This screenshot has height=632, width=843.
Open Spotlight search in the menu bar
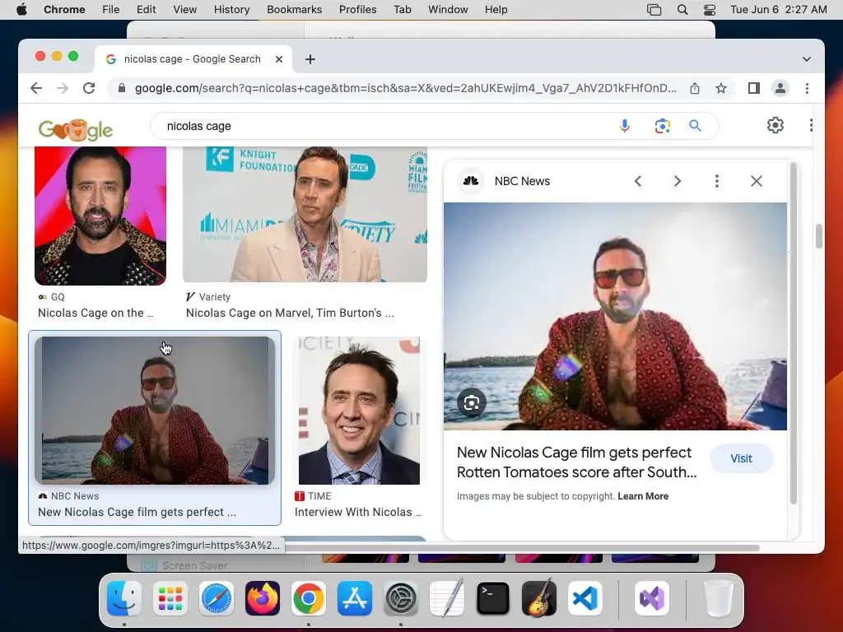(x=682, y=10)
